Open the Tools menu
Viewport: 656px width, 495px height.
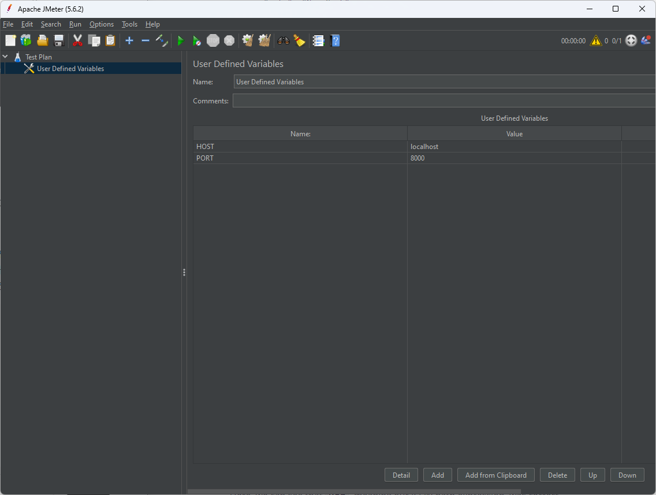tap(130, 24)
